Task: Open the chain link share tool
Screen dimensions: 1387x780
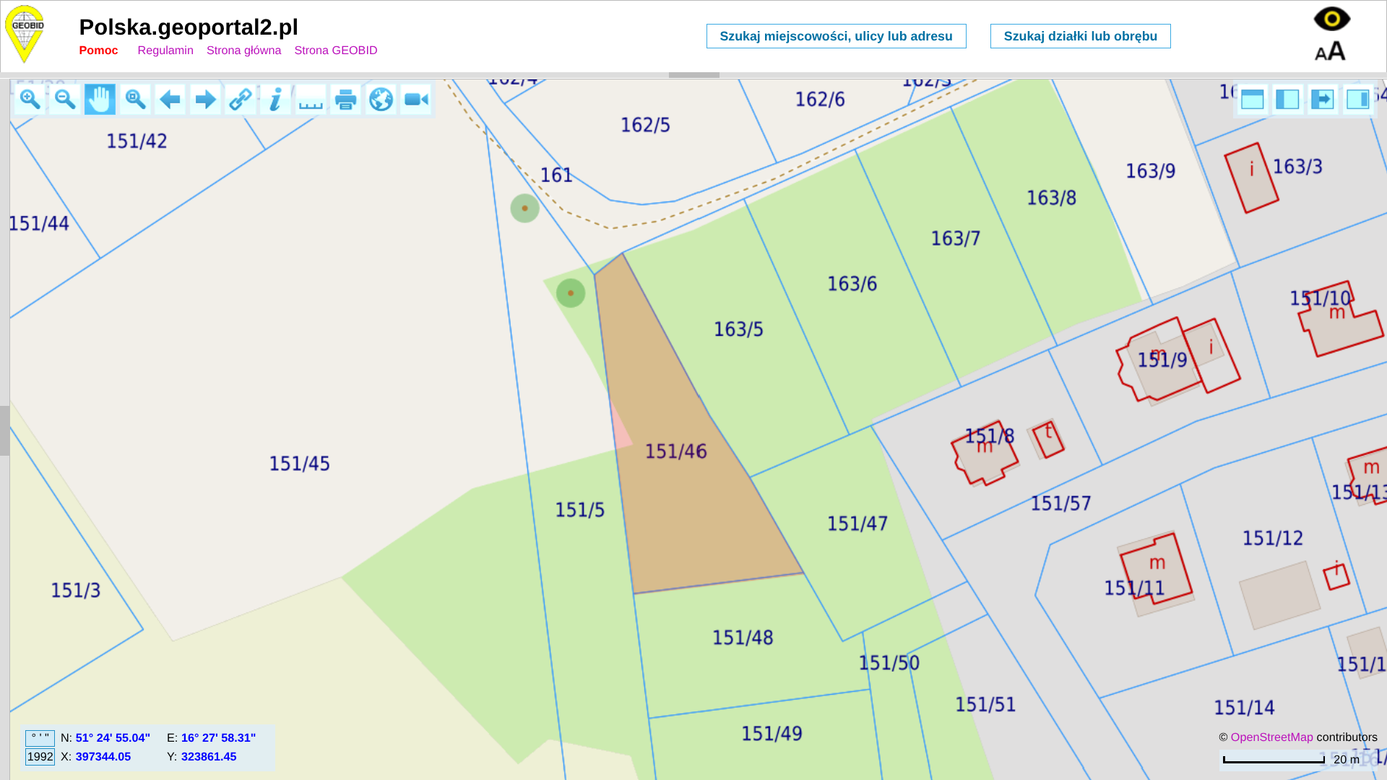Action: (x=240, y=99)
